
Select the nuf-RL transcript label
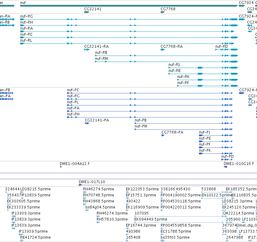click(26, 40)
